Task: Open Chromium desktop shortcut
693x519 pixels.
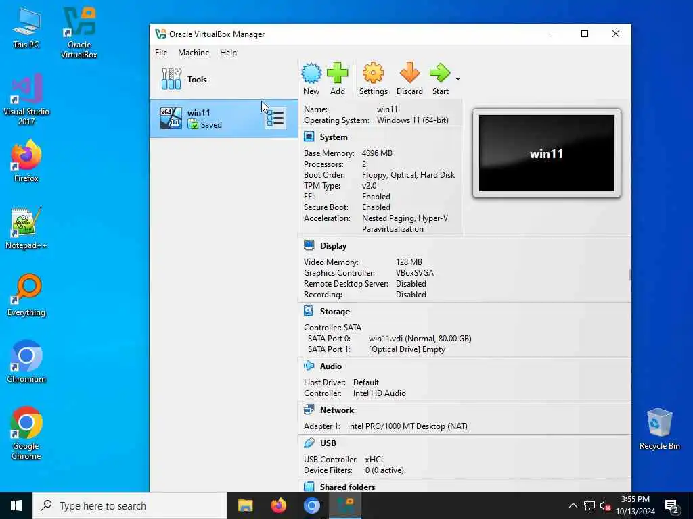Action: pyautogui.click(x=26, y=362)
